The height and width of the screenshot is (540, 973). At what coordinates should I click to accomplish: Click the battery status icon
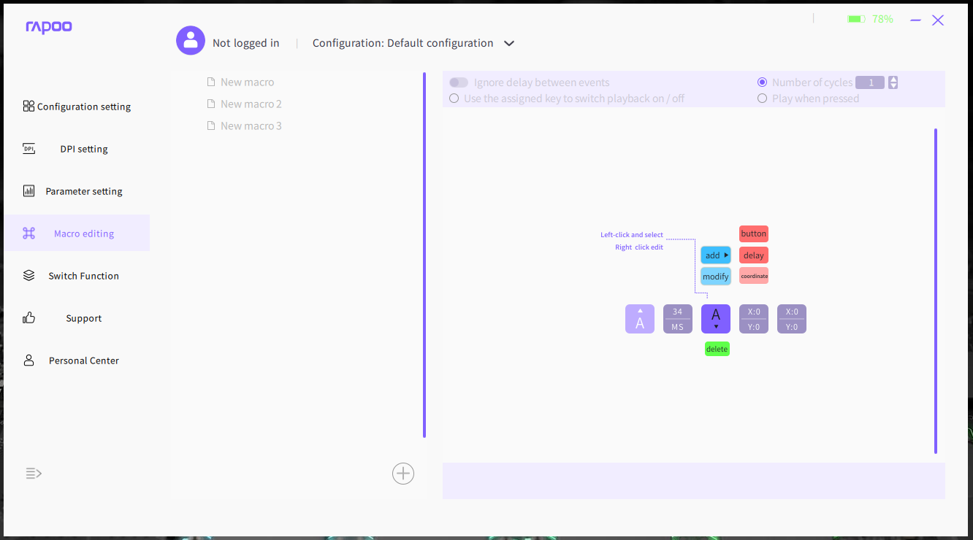click(856, 19)
